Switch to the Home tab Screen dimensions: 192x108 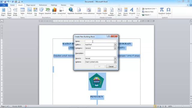click(12, 5)
